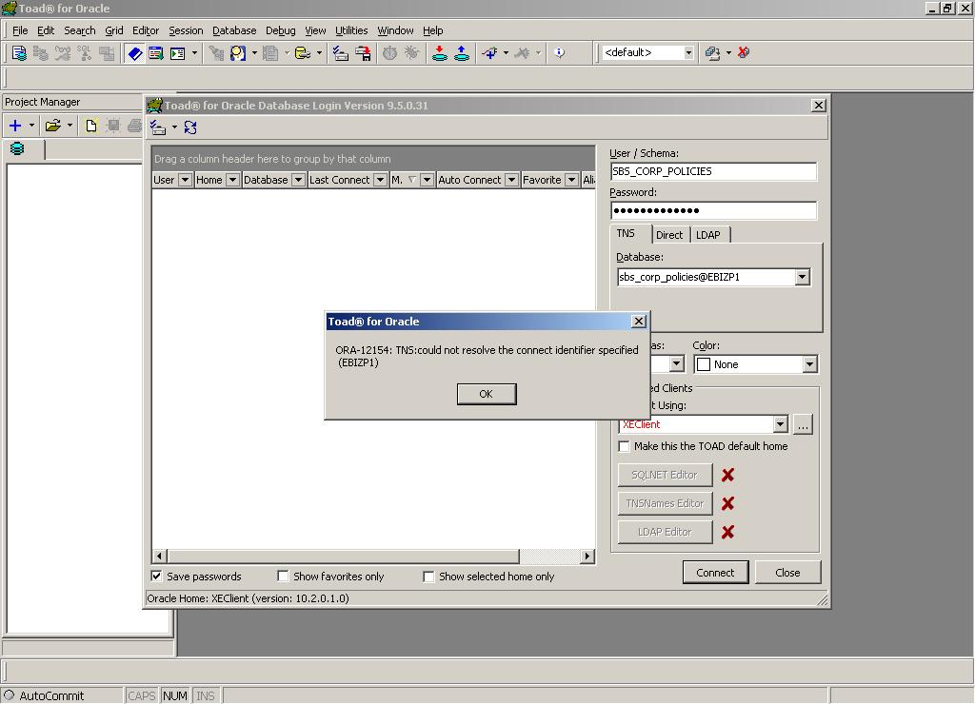975x704 pixels.
Task: Click the new connection plug icon
Action: 490,53
